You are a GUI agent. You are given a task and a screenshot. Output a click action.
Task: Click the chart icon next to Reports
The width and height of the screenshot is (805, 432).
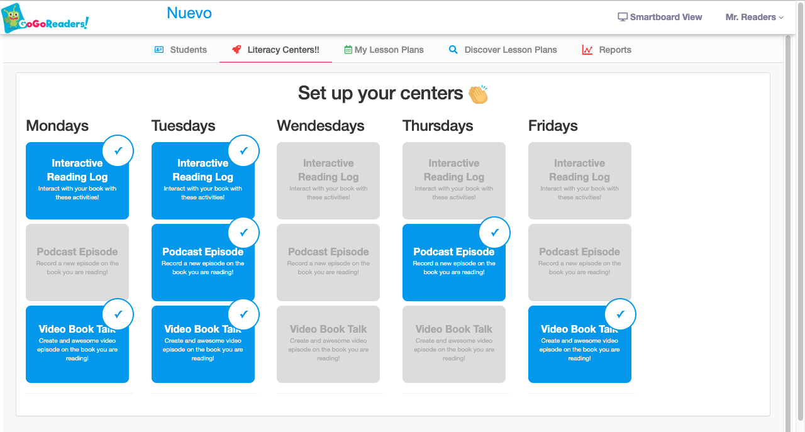pyautogui.click(x=588, y=49)
